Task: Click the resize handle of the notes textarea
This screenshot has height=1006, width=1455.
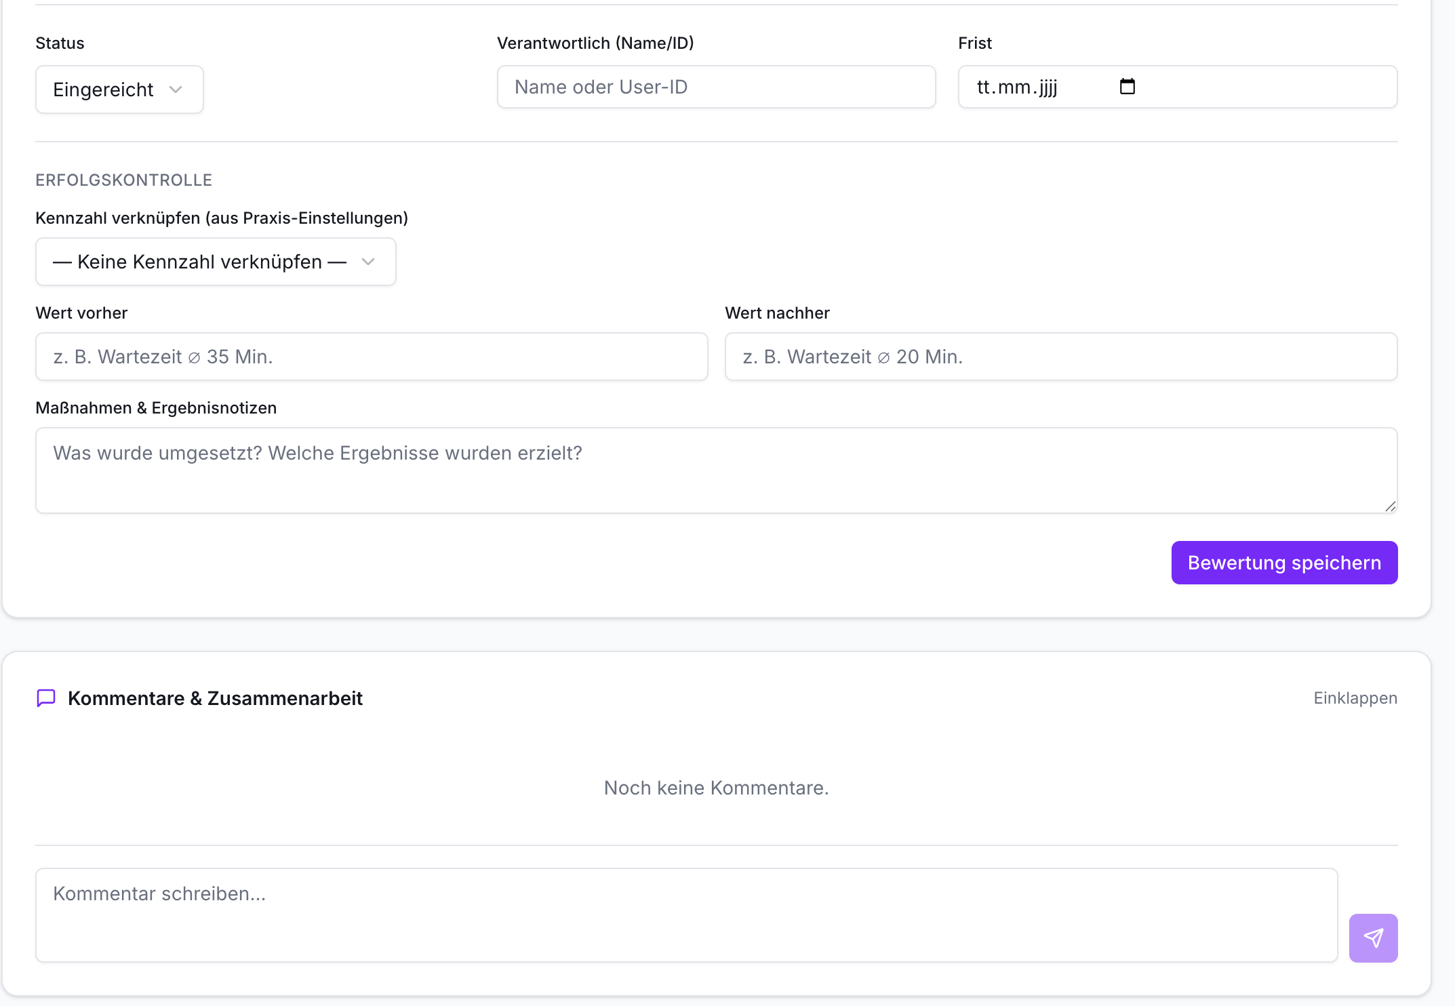Action: [1390, 506]
